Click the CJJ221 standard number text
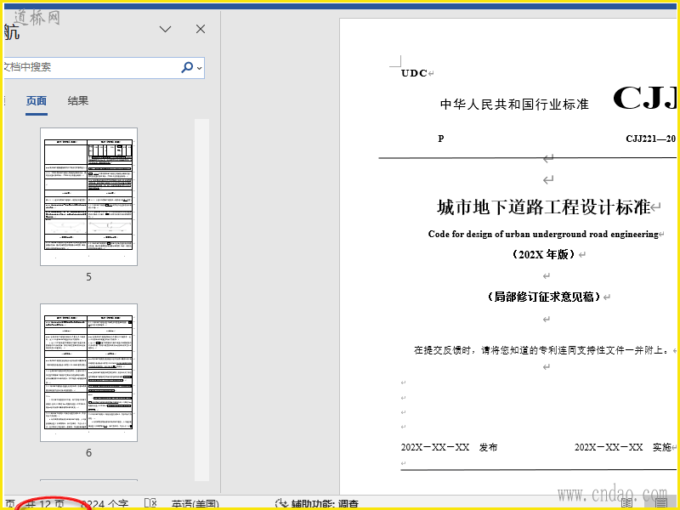This screenshot has width=680, height=510. [650, 139]
